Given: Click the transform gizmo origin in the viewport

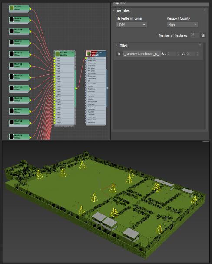Looking at the screenshot, I should tap(100, 189).
